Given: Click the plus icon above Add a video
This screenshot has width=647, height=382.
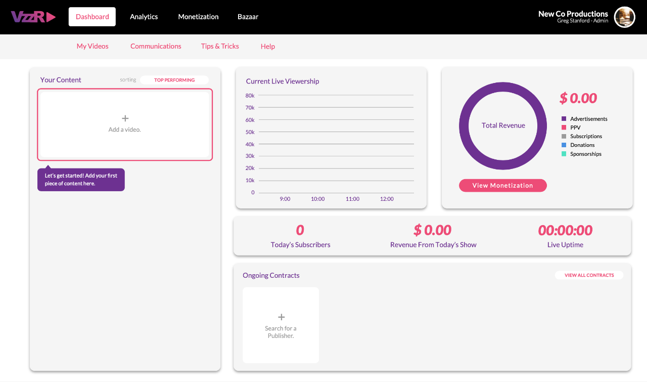Looking at the screenshot, I should pos(125,118).
